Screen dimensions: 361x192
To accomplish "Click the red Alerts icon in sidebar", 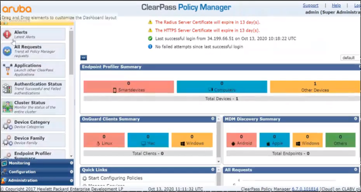I will coord(7,35).
